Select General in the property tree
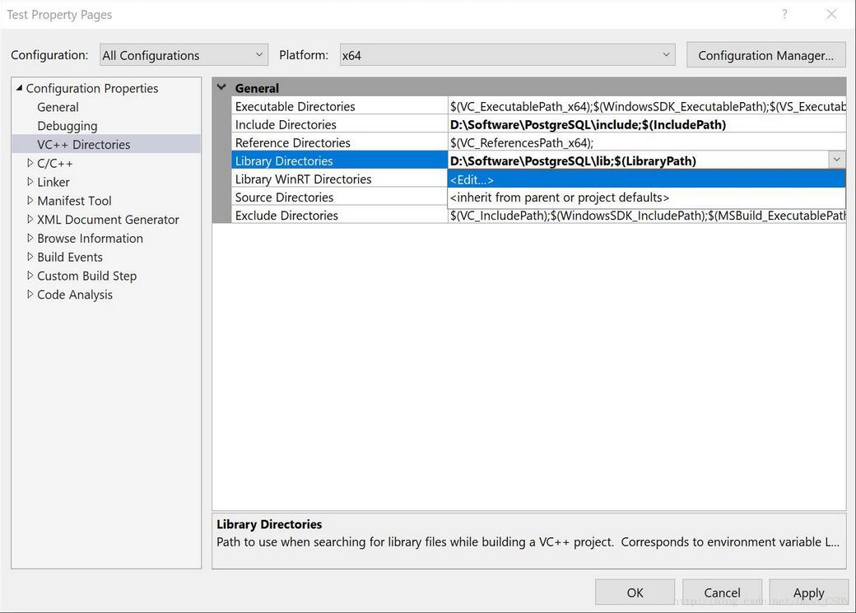The image size is (856, 613). (58, 107)
